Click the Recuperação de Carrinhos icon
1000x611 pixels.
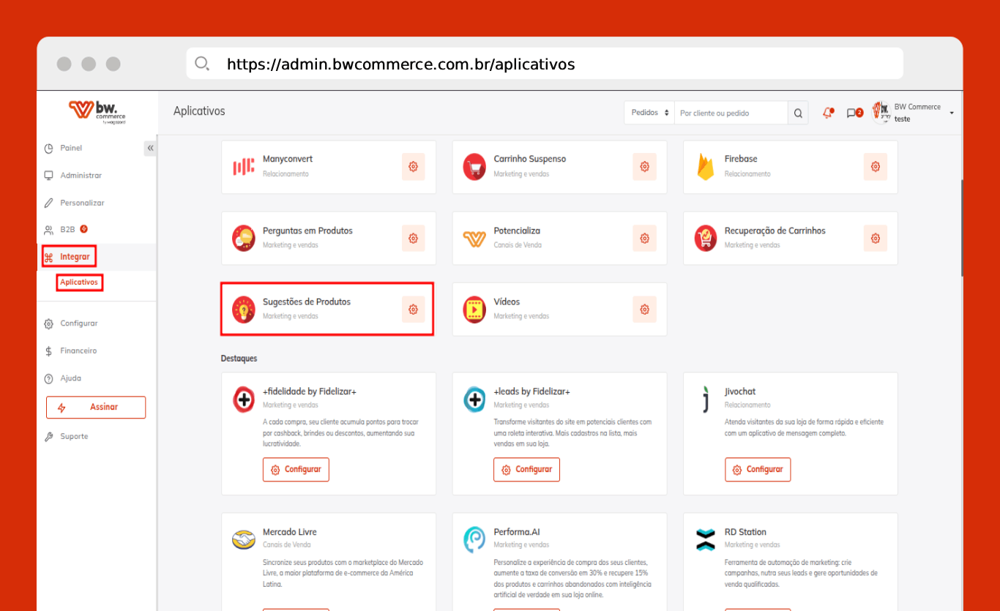click(706, 238)
